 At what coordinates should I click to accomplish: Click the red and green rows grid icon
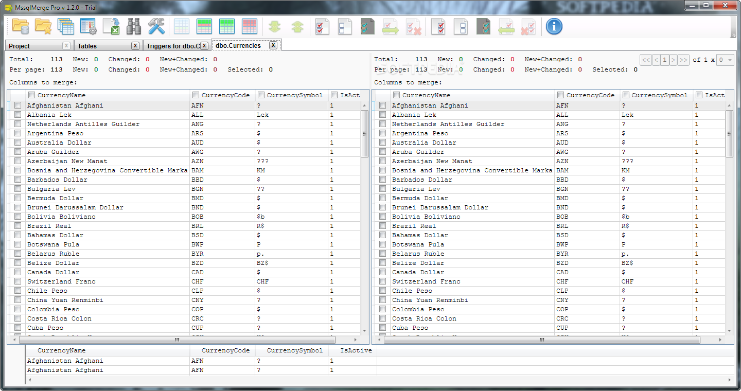click(x=204, y=26)
